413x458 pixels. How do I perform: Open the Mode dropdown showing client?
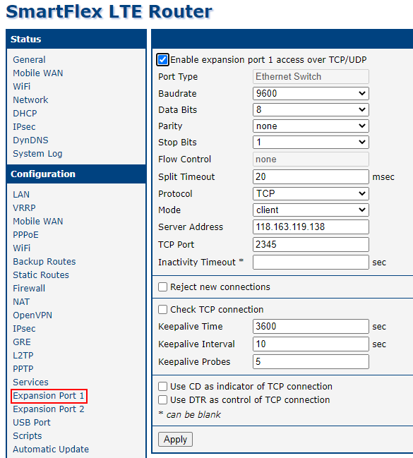point(311,210)
